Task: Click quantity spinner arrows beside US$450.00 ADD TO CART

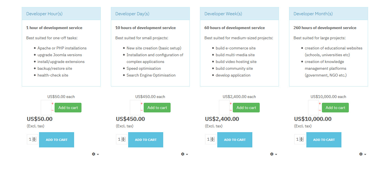Action: (123, 139)
